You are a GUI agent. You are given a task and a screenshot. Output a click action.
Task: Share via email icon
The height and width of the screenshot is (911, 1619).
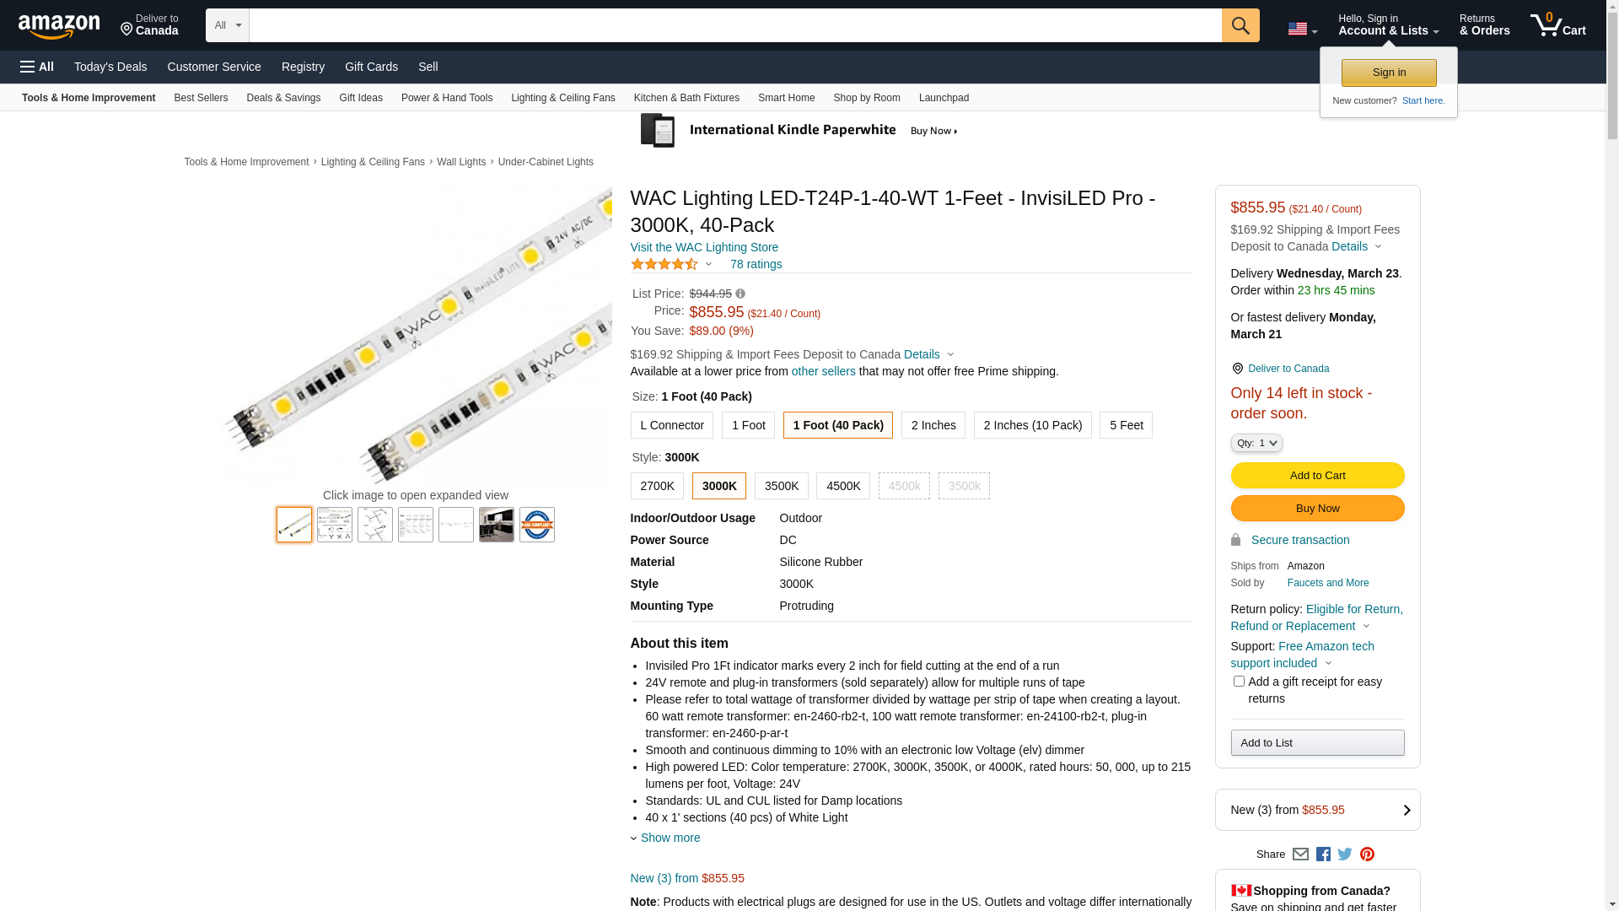tap(1300, 854)
